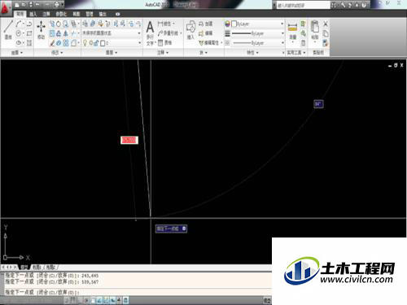Select the Model (模型) layout tab
Viewport: 407px width, 305px height.
(24, 268)
